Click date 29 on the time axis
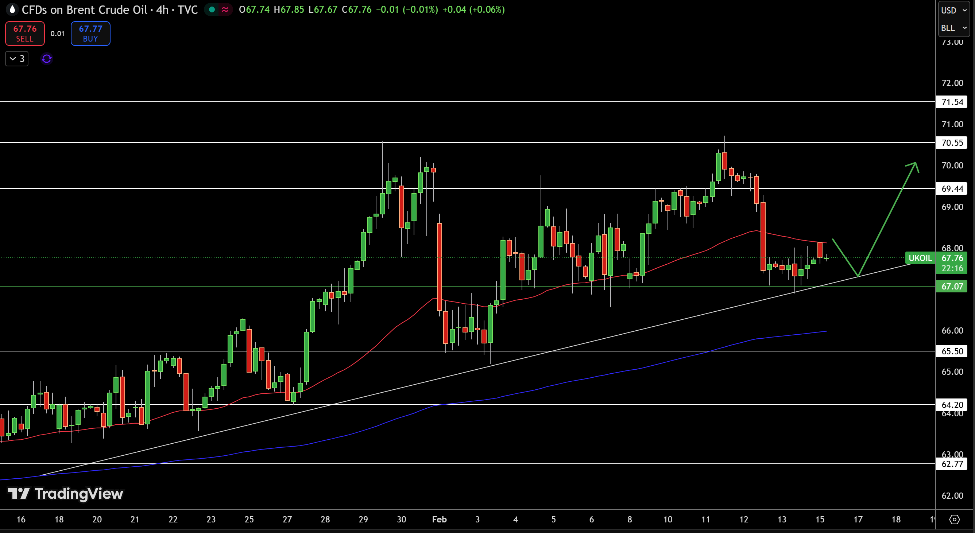Screen dimensions: 975x533 (363, 520)
